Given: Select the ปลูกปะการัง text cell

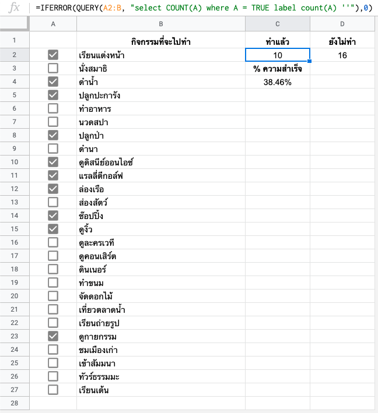Looking at the screenshot, I should point(161,95).
